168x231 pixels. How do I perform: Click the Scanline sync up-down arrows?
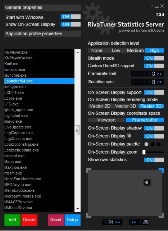[x=159, y=82]
